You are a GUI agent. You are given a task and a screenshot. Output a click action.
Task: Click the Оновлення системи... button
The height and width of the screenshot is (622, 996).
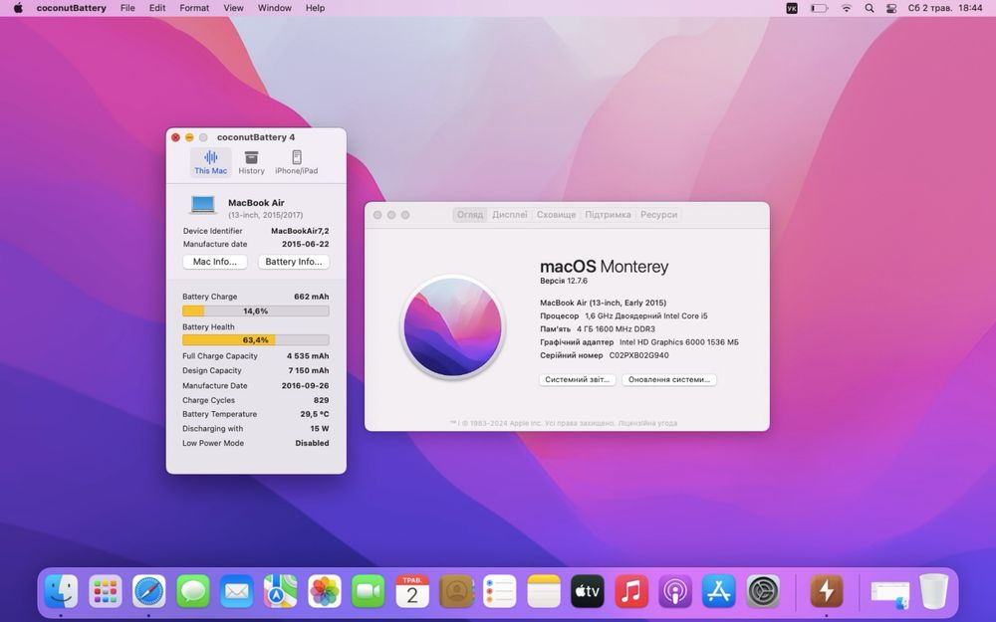(x=669, y=379)
